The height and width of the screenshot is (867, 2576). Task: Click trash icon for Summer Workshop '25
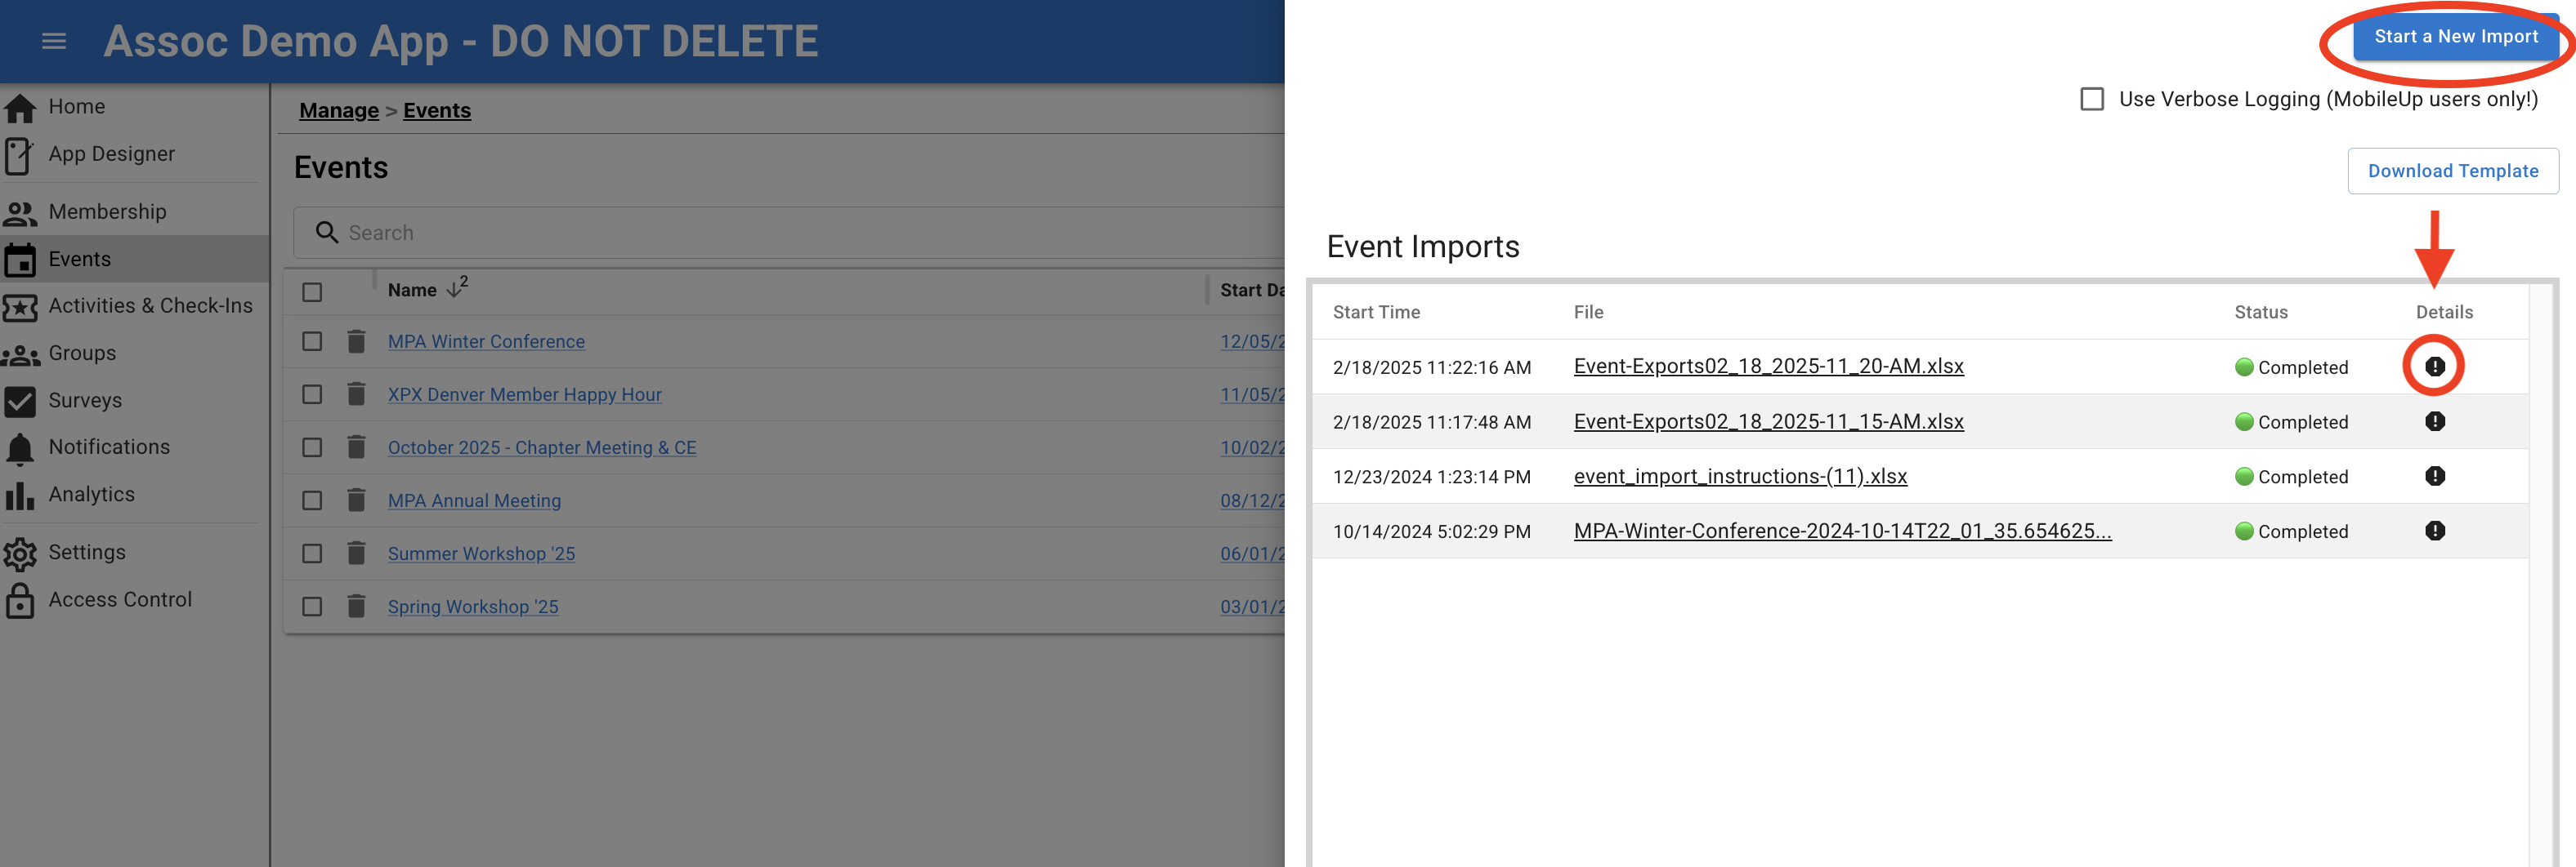(356, 554)
